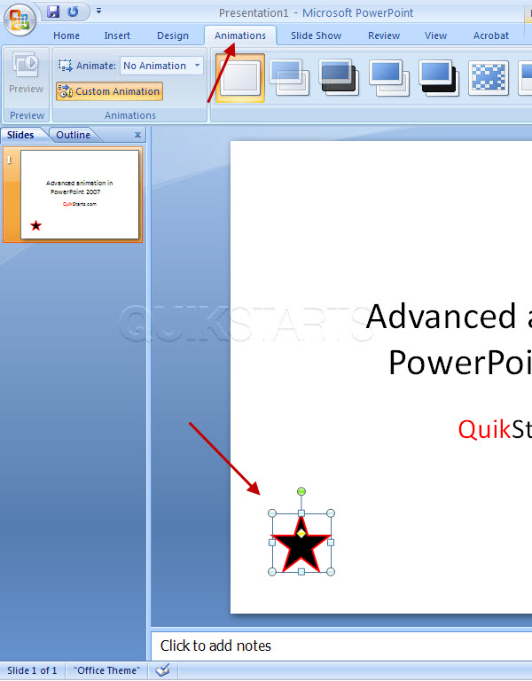The height and width of the screenshot is (681, 532).
Task: Click the spell check icon in status bar
Action: tap(162, 670)
